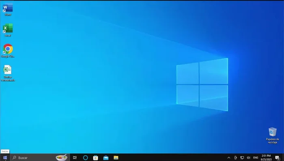This screenshot has height=161, width=284.
Task: Open the network status tray icon
Action: click(242, 158)
